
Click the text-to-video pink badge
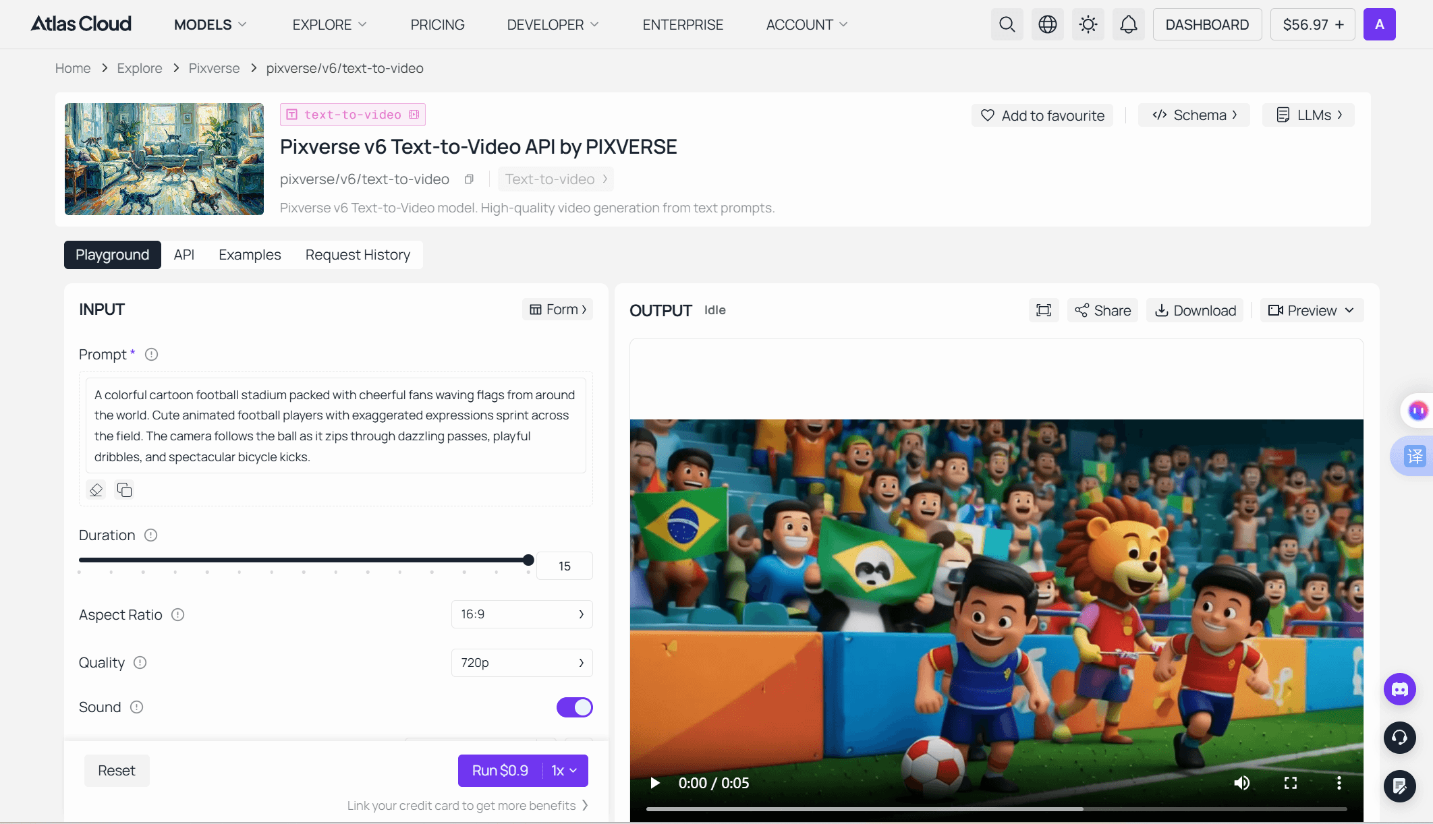pos(353,115)
